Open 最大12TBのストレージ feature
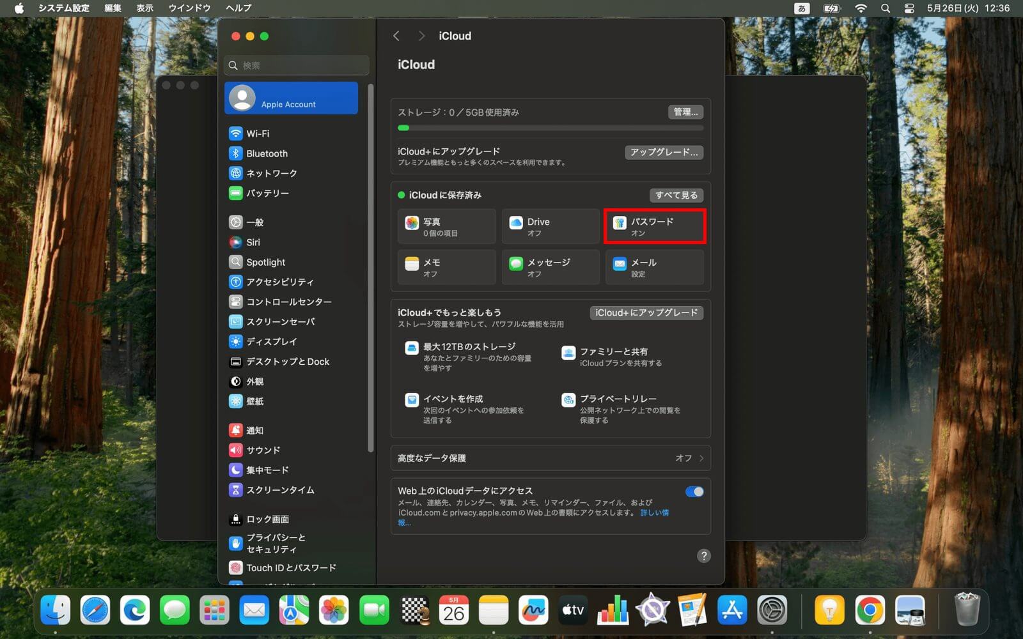This screenshot has height=639, width=1023. (470, 357)
